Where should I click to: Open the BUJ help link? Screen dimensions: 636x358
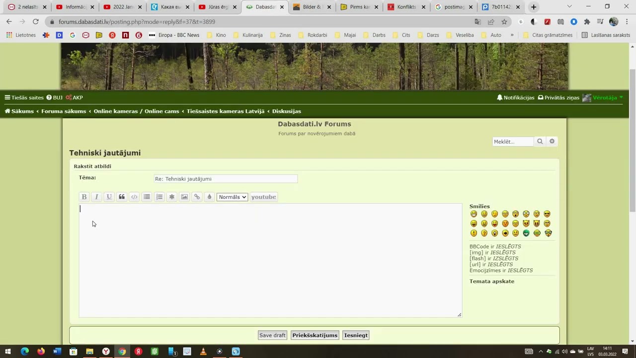pos(54,97)
